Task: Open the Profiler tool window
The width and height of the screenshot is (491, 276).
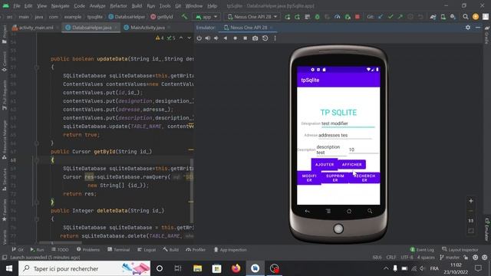Action: [196, 250]
